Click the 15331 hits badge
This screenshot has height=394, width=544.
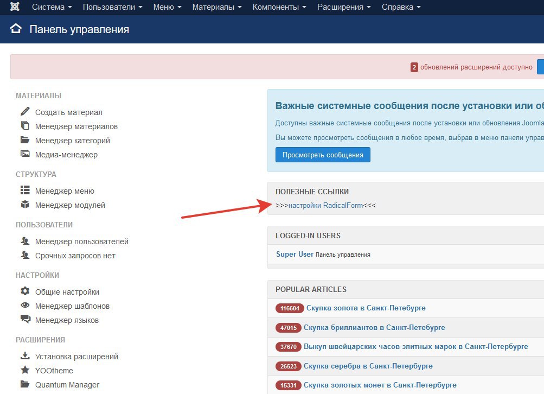(289, 385)
